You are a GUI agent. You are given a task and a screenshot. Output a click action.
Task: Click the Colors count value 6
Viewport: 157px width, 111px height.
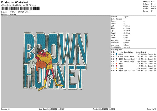(x=151, y=4)
